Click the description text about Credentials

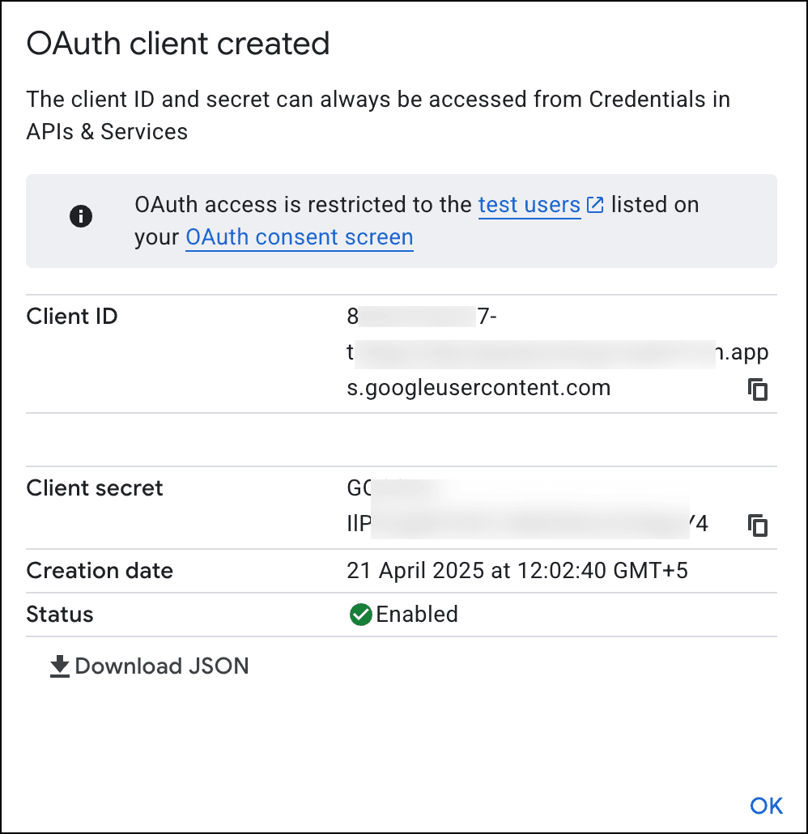click(378, 115)
